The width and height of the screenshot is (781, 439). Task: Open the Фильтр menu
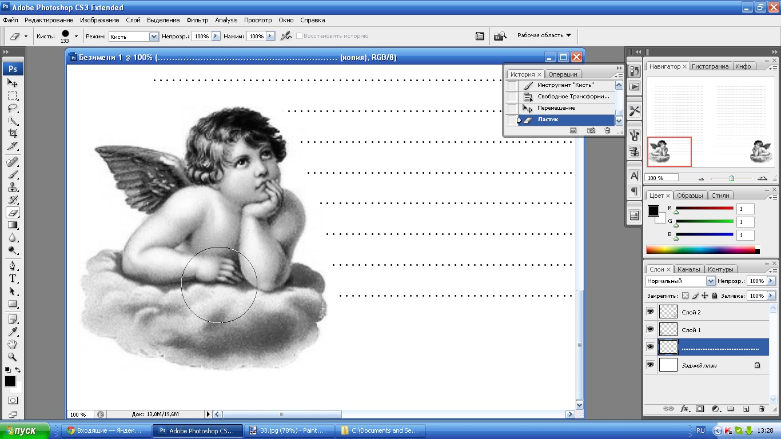tap(197, 20)
